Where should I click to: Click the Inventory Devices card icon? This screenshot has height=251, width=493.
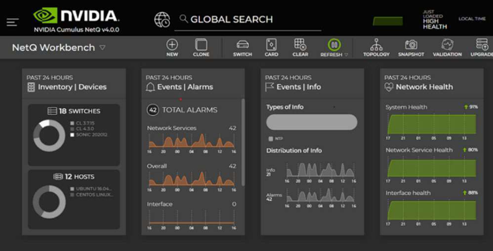point(31,87)
